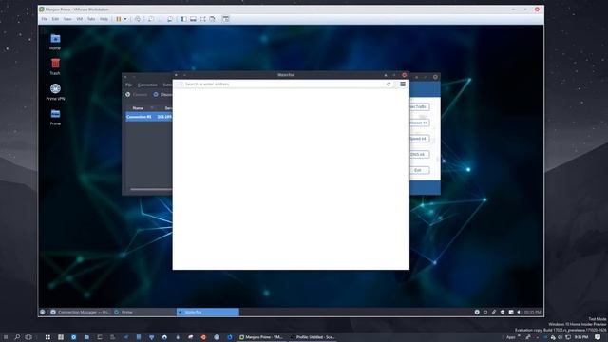Image resolution: width=608 pixels, height=342 pixels.
Task: Open Windows Task View icon
Action: 28,337
